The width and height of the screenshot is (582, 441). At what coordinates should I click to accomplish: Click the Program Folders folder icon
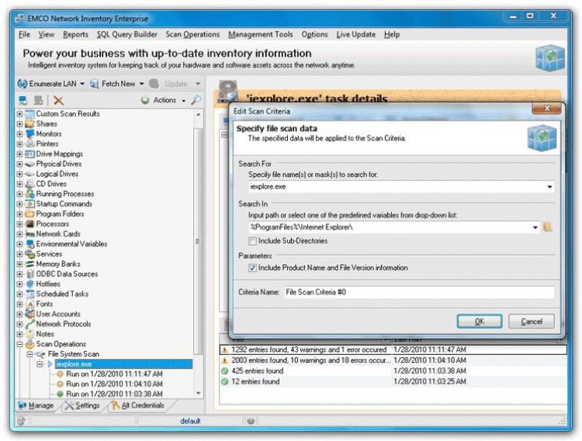(29, 214)
